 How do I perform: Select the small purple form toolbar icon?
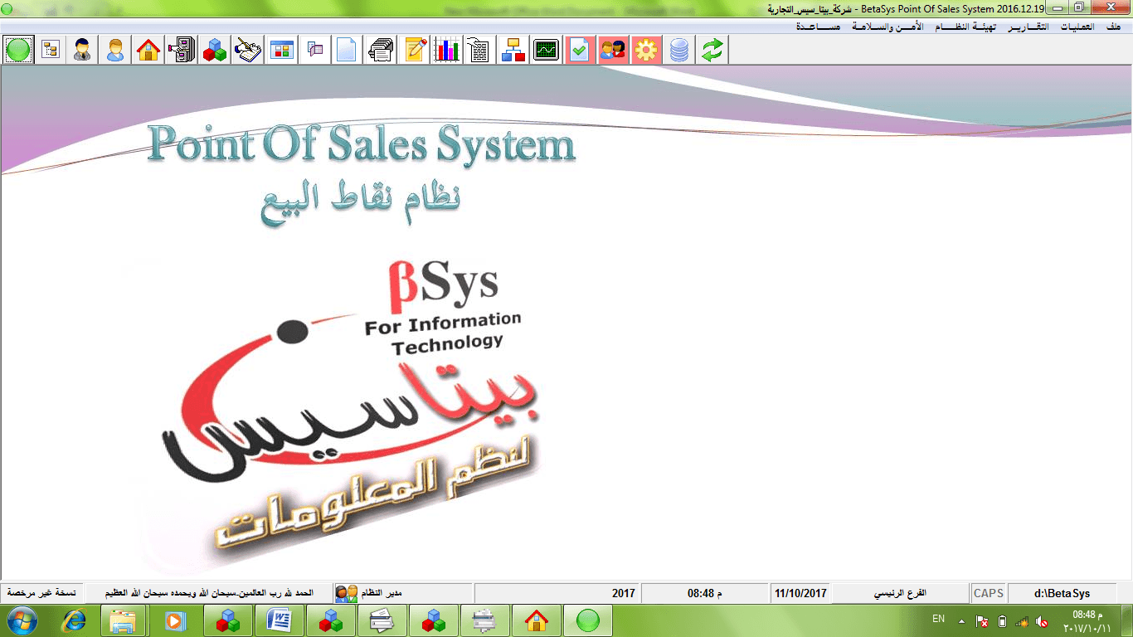(x=314, y=50)
